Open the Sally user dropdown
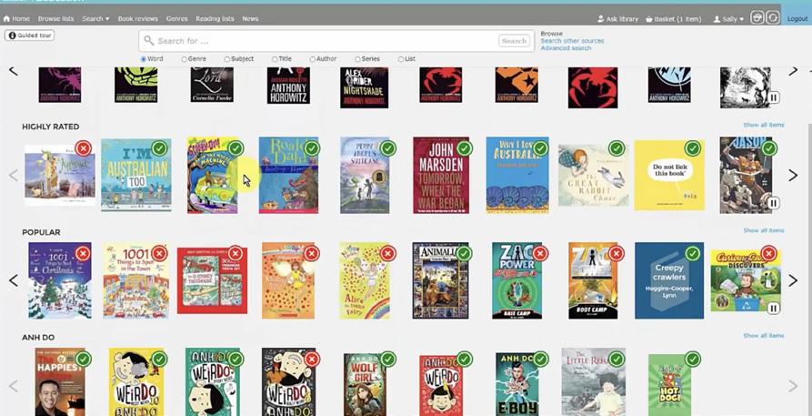Viewport: 812px width, 416px height. click(x=728, y=19)
